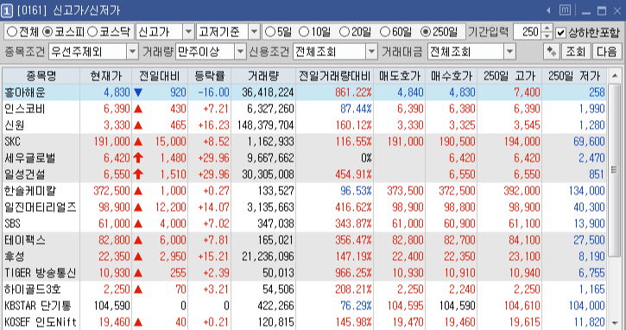Click the 매도호가 column header
This screenshot has height=330, width=626.
click(x=400, y=76)
